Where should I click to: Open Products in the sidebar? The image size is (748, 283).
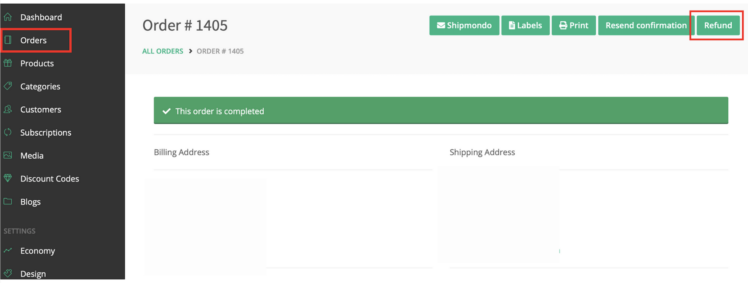(37, 63)
